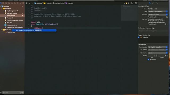Open the Report navigator icon

pyautogui.click(x=23, y=3)
